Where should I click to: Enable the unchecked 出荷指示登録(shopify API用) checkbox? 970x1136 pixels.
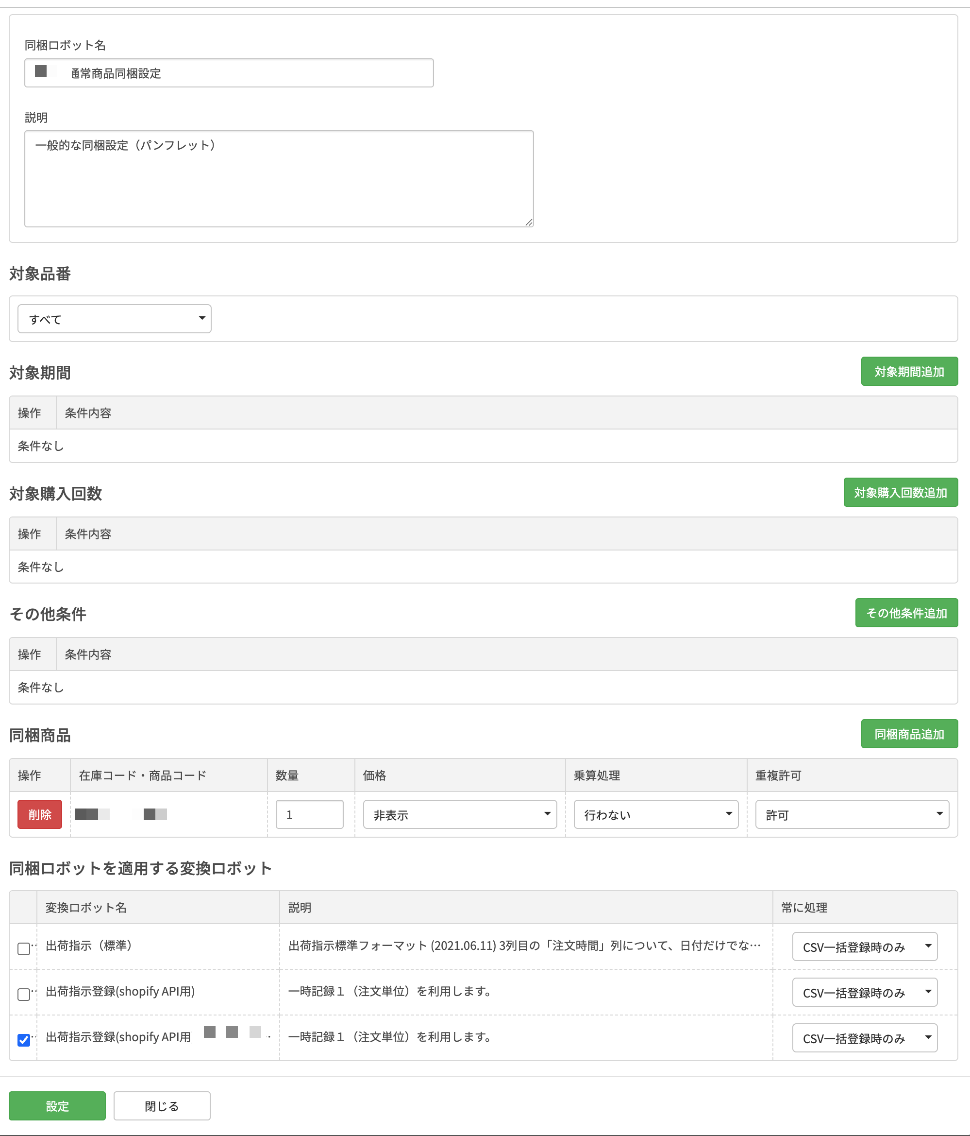(x=24, y=994)
